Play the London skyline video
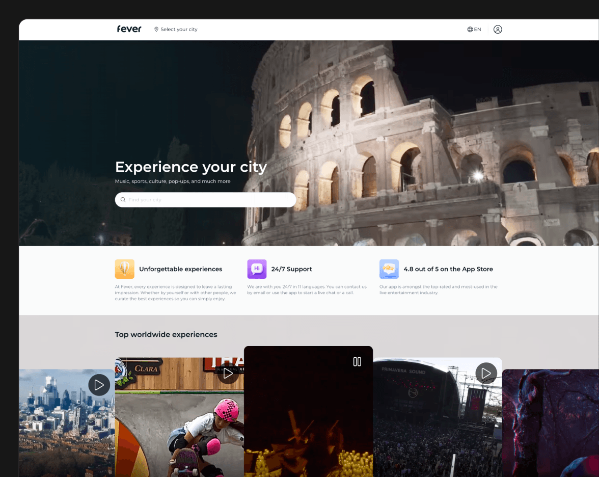 99,385
